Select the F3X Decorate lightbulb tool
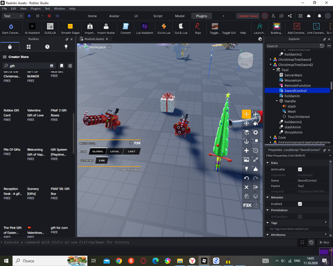The height and width of the screenshot is (266, 333). coord(246,169)
